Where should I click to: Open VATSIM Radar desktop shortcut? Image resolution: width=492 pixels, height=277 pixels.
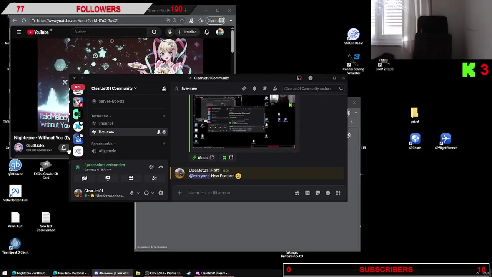353,37
